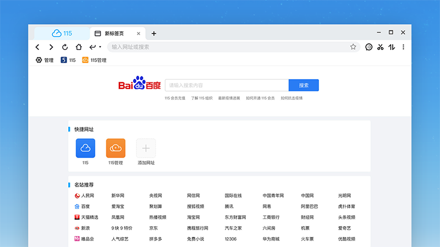Open a new tab with plus button
Image resolution: width=440 pixels, height=247 pixels.
tap(154, 33)
